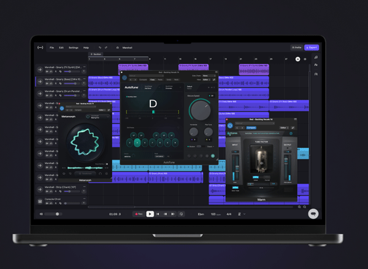Mute the Strip (Chant) track
The height and width of the screenshot is (269, 368).
(47, 191)
